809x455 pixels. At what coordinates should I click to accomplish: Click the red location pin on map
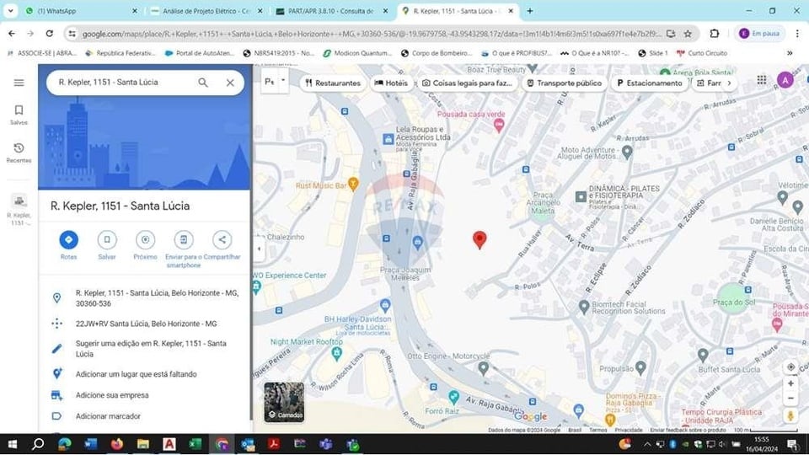pyautogui.click(x=480, y=240)
